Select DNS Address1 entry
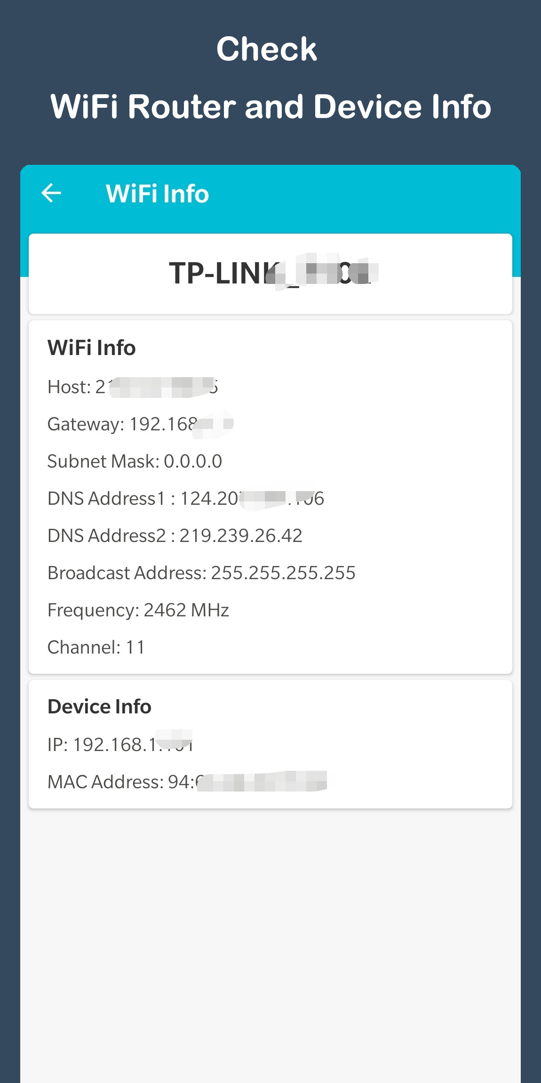The height and width of the screenshot is (1083, 541). (186, 498)
